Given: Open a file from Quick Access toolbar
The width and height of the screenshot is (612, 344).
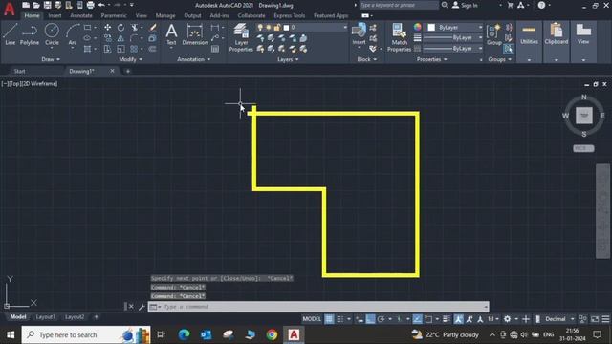Looking at the screenshot, I should 36,5.
